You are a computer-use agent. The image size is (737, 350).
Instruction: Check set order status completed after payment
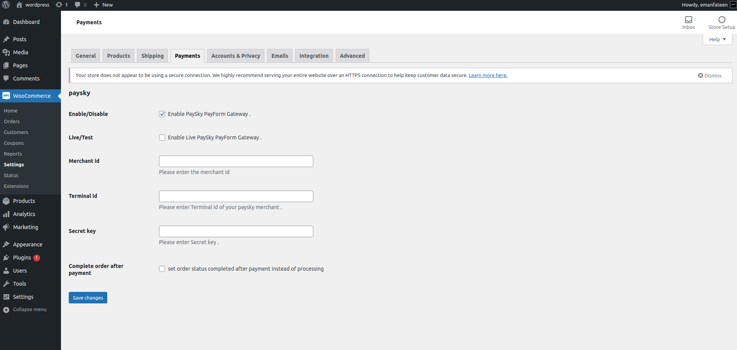pos(162,269)
